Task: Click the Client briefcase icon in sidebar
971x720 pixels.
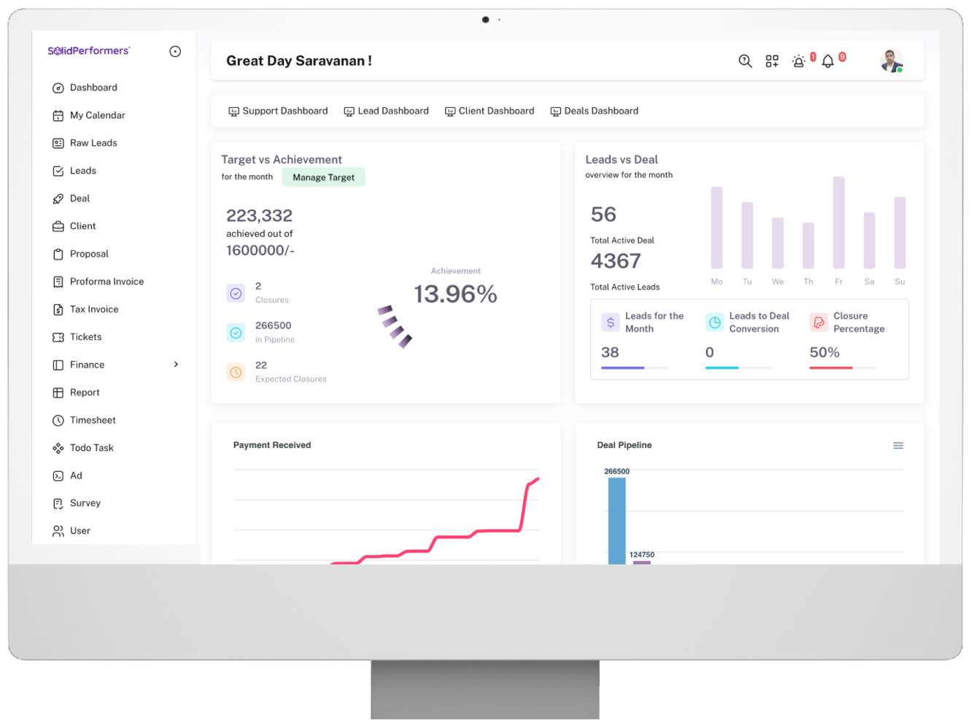Action: click(x=58, y=226)
